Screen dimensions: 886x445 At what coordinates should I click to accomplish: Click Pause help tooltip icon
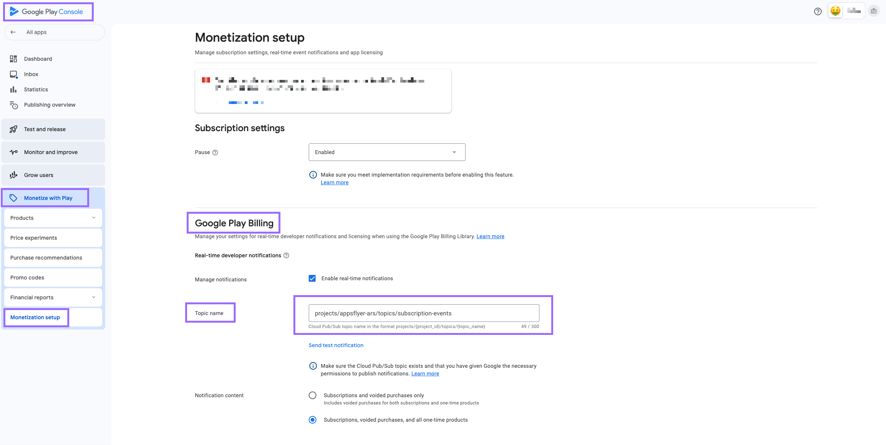[215, 153]
